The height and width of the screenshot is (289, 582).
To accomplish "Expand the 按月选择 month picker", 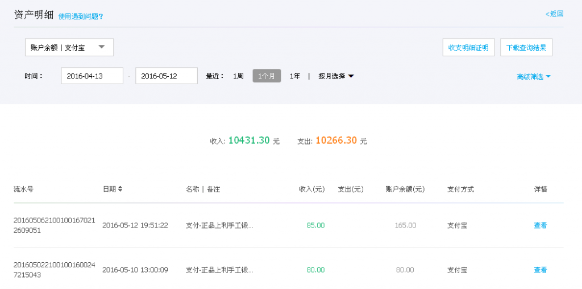I will [336, 76].
